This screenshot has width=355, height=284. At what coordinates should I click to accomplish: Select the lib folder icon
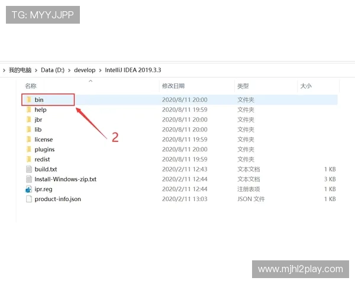tap(29, 130)
